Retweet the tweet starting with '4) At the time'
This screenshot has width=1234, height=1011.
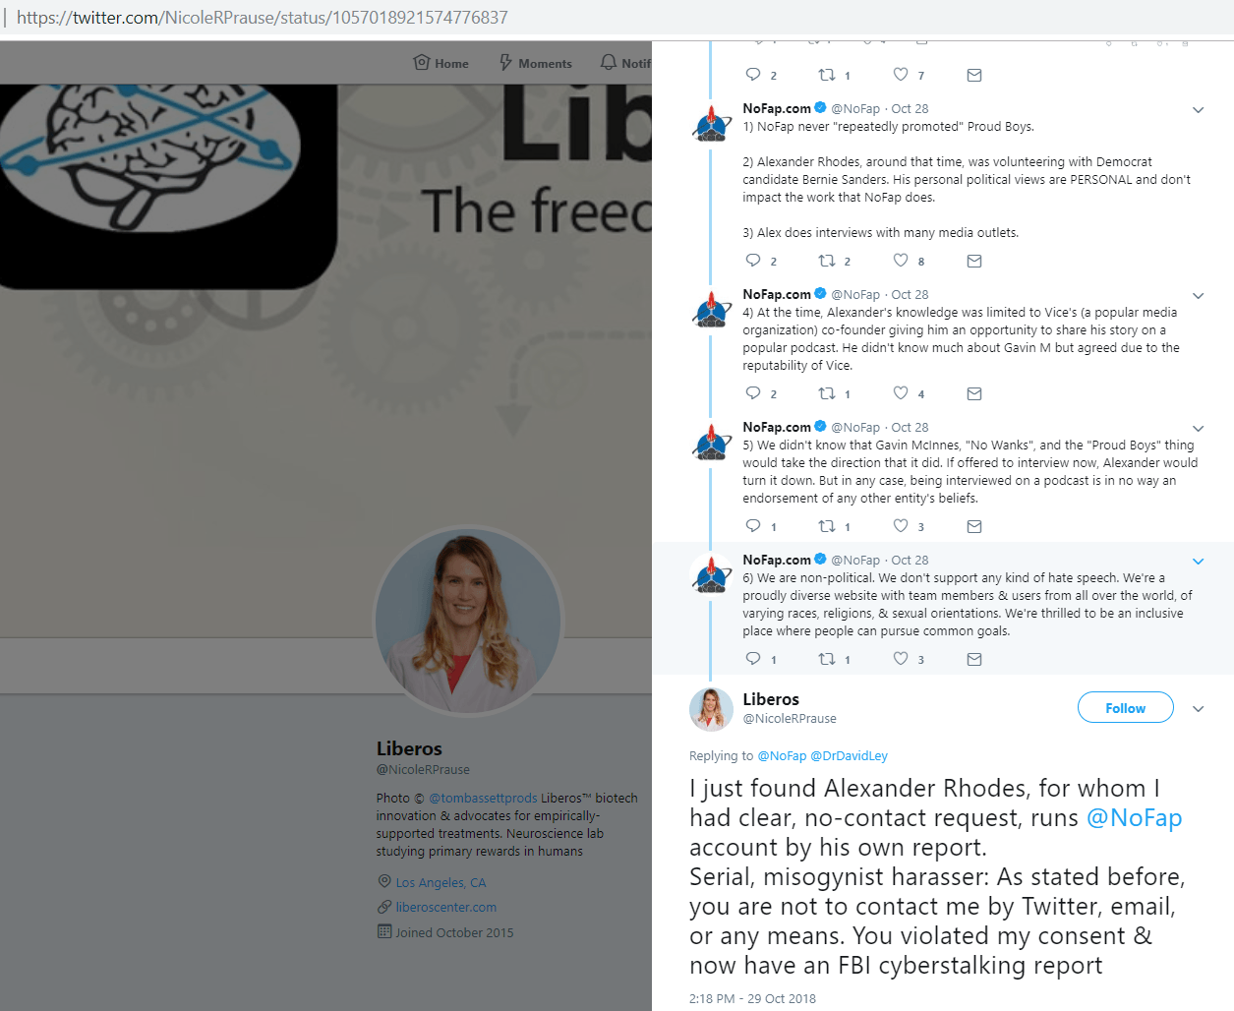pos(827,393)
